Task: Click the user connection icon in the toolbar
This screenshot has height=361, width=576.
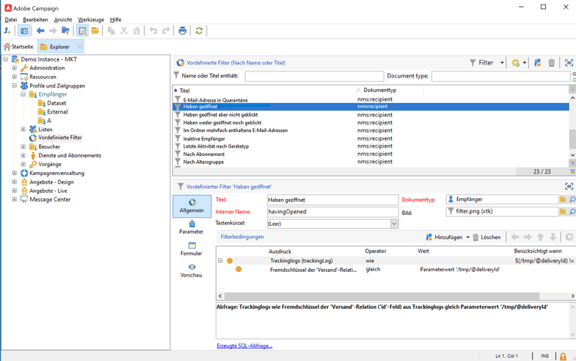Action: pyautogui.click(x=7, y=31)
